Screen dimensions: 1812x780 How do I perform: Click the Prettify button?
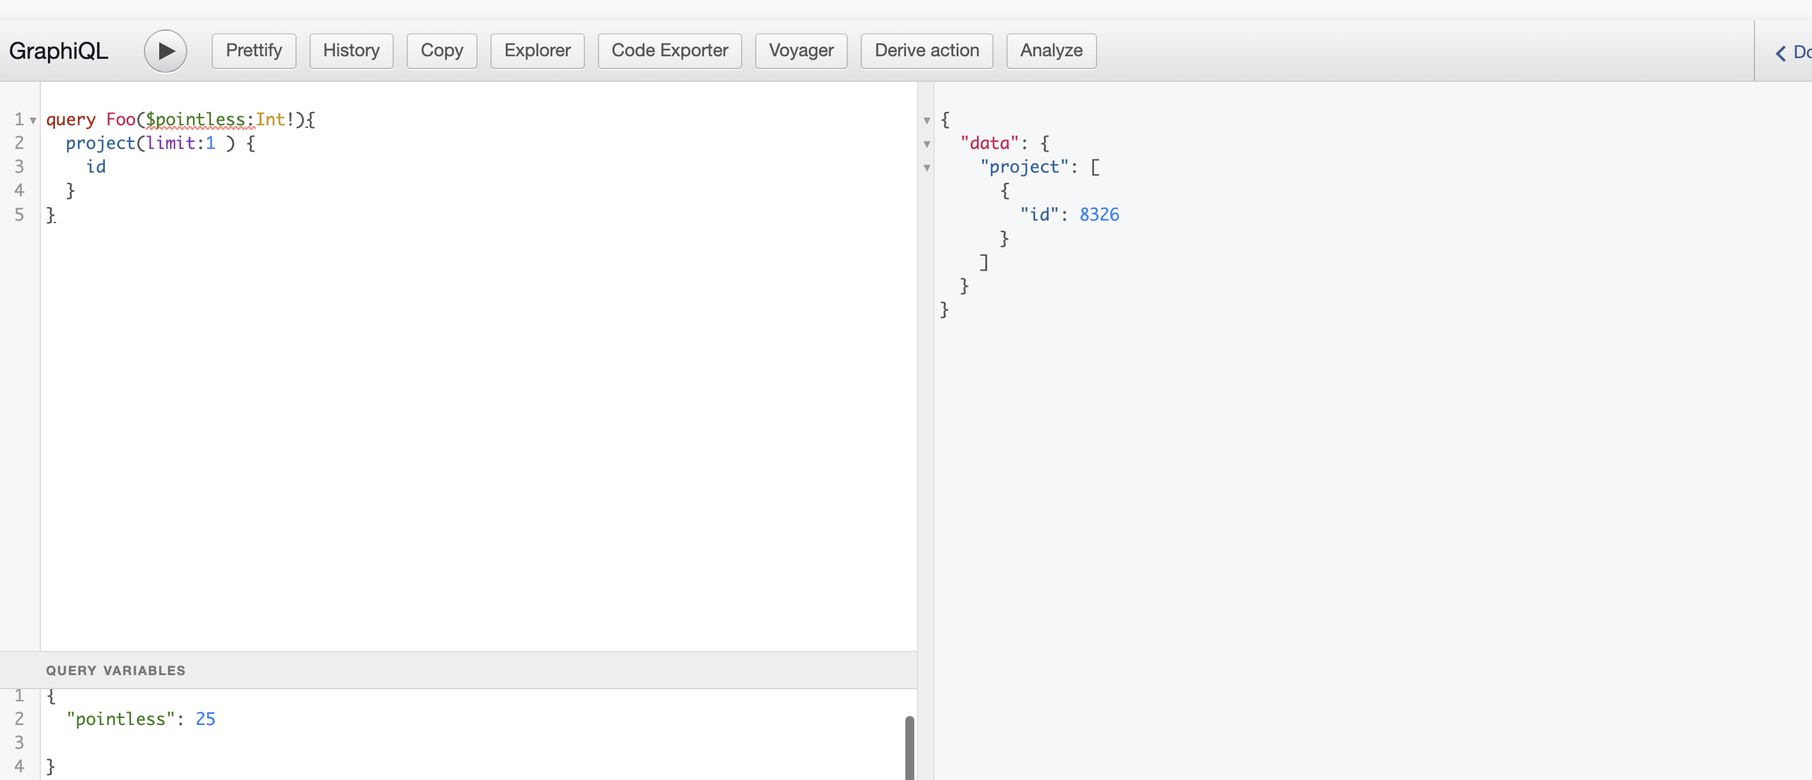(253, 51)
